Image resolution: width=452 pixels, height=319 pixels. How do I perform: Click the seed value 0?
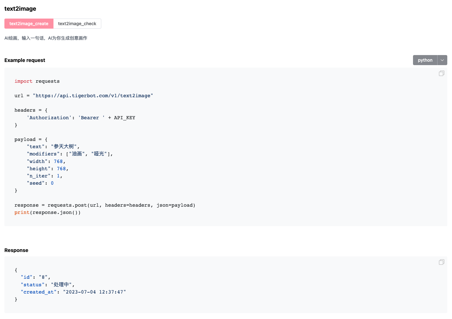click(52, 183)
